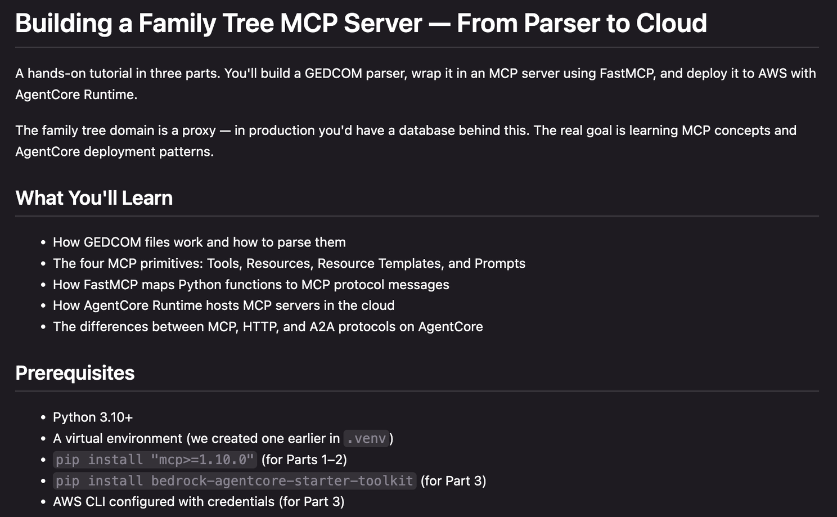Screen dimensions: 837x517
Task: Click the "The four MCP primitives" bullet
Action: coord(289,264)
